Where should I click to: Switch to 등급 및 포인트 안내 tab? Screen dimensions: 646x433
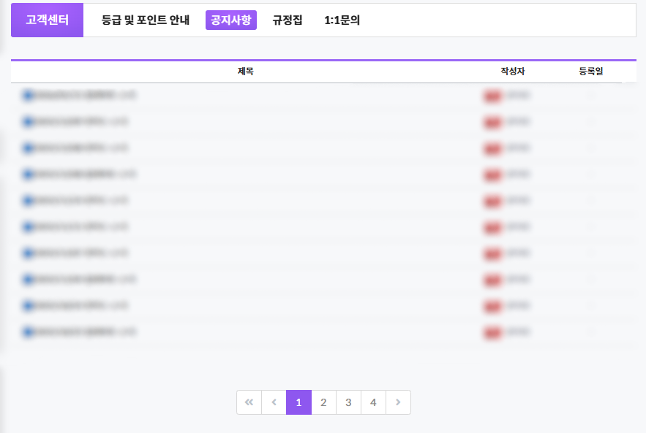point(146,20)
